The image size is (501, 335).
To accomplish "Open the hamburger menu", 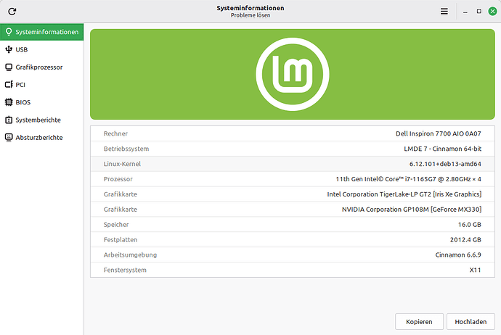I will [x=444, y=12].
